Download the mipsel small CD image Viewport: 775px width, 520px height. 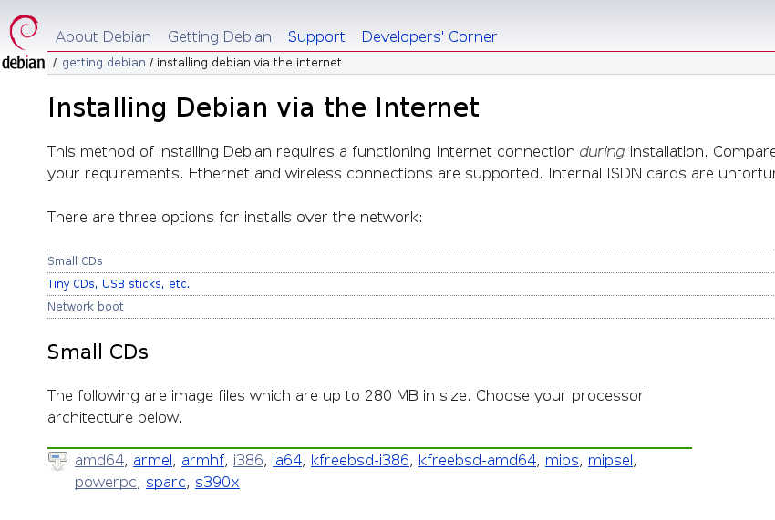pyautogui.click(x=610, y=460)
